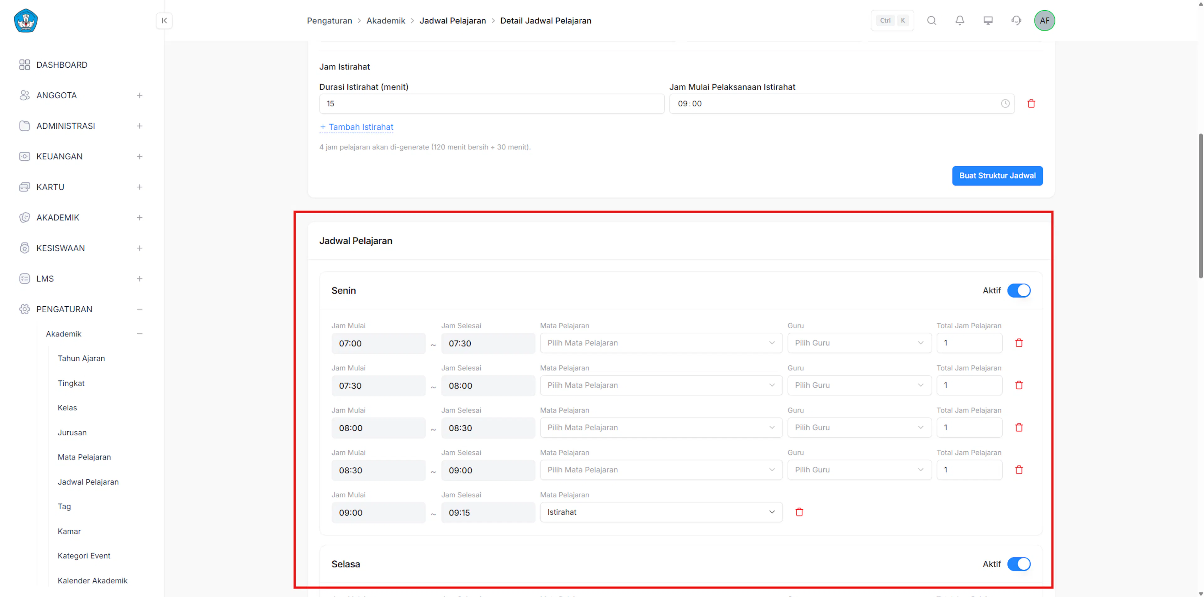Click Tambah Istirahat link
This screenshot has height=597, width=1204.
pyautogui.click(x=356, y=127)
